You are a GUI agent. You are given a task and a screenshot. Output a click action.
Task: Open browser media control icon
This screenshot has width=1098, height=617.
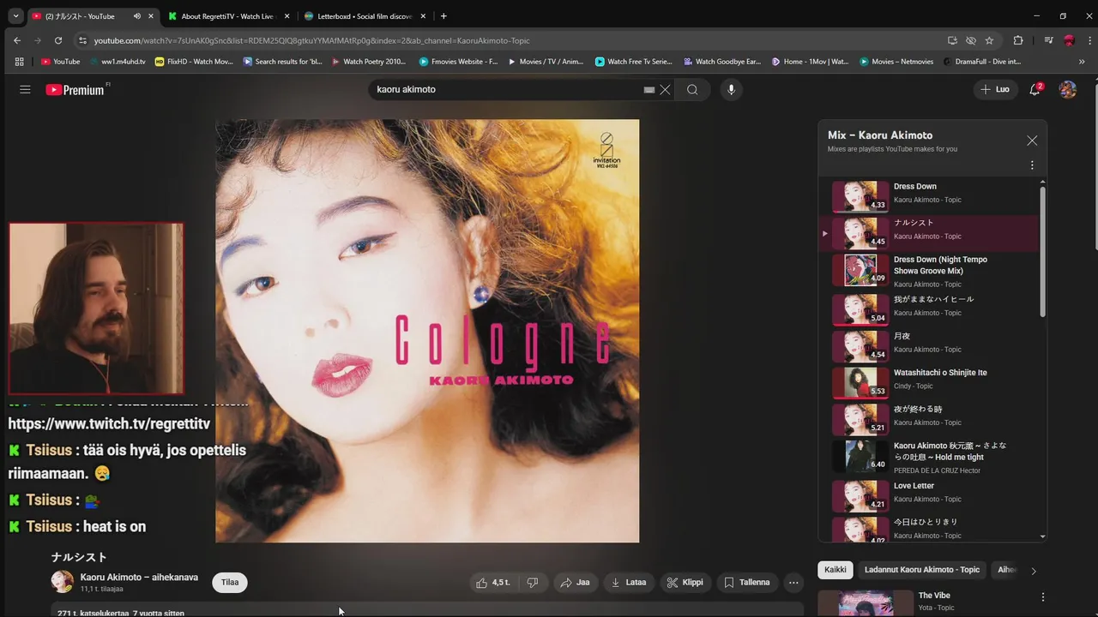pos(1048,40)
